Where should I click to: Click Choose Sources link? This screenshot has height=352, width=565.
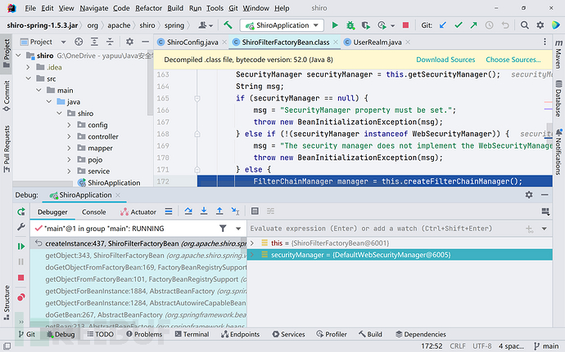click(513, 60)
